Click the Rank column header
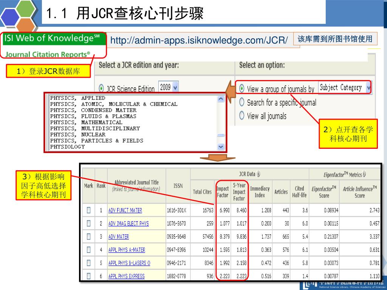Screen dimensions: 387x290 pos(101,186)
